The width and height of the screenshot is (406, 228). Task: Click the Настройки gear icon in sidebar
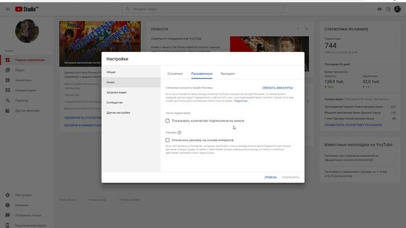(8, 195)
